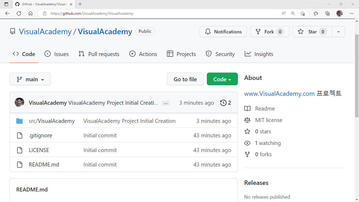Click the src/VisualAcademy folder icon
The height and width of the screenshot is (202, 359).
click(x=19, y=121)
